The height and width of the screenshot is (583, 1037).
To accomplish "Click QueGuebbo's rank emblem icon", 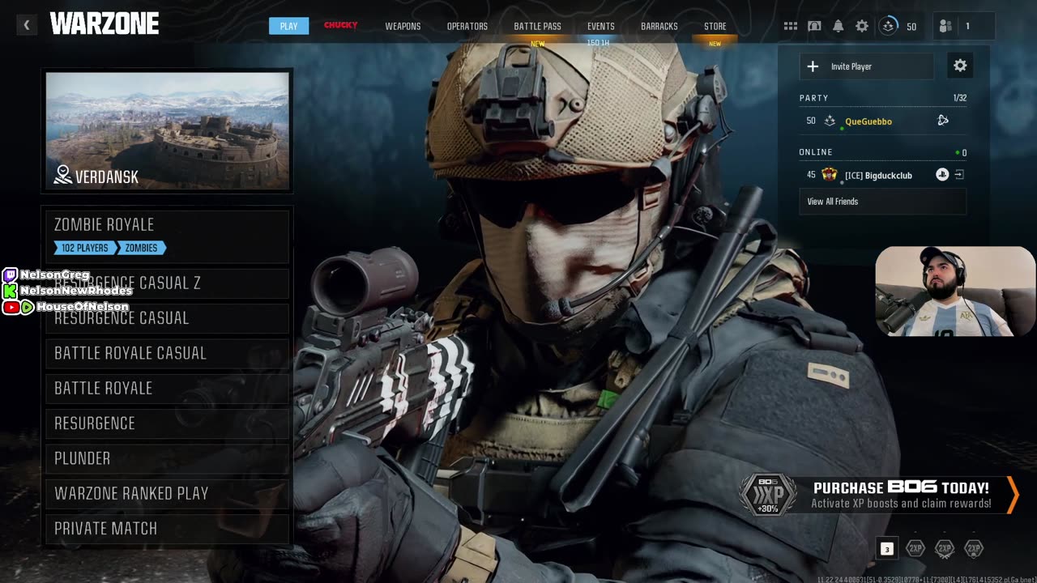I will 830,121.
